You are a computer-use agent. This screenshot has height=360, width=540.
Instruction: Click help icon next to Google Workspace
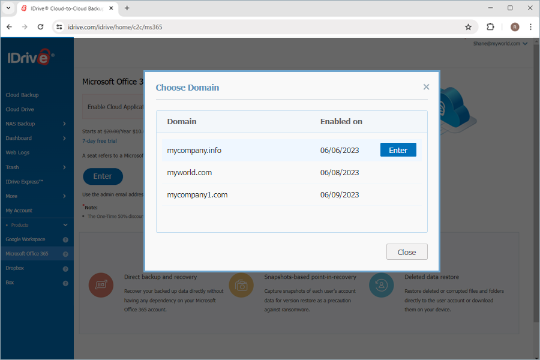[65, 240]
